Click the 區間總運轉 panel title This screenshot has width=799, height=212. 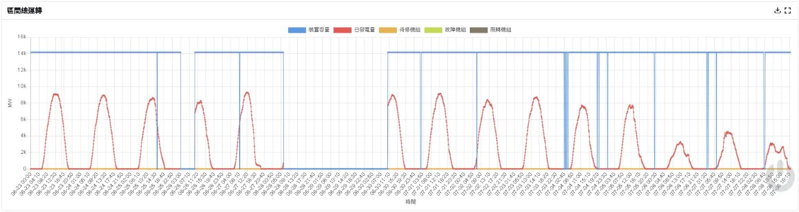coord(25,11)
